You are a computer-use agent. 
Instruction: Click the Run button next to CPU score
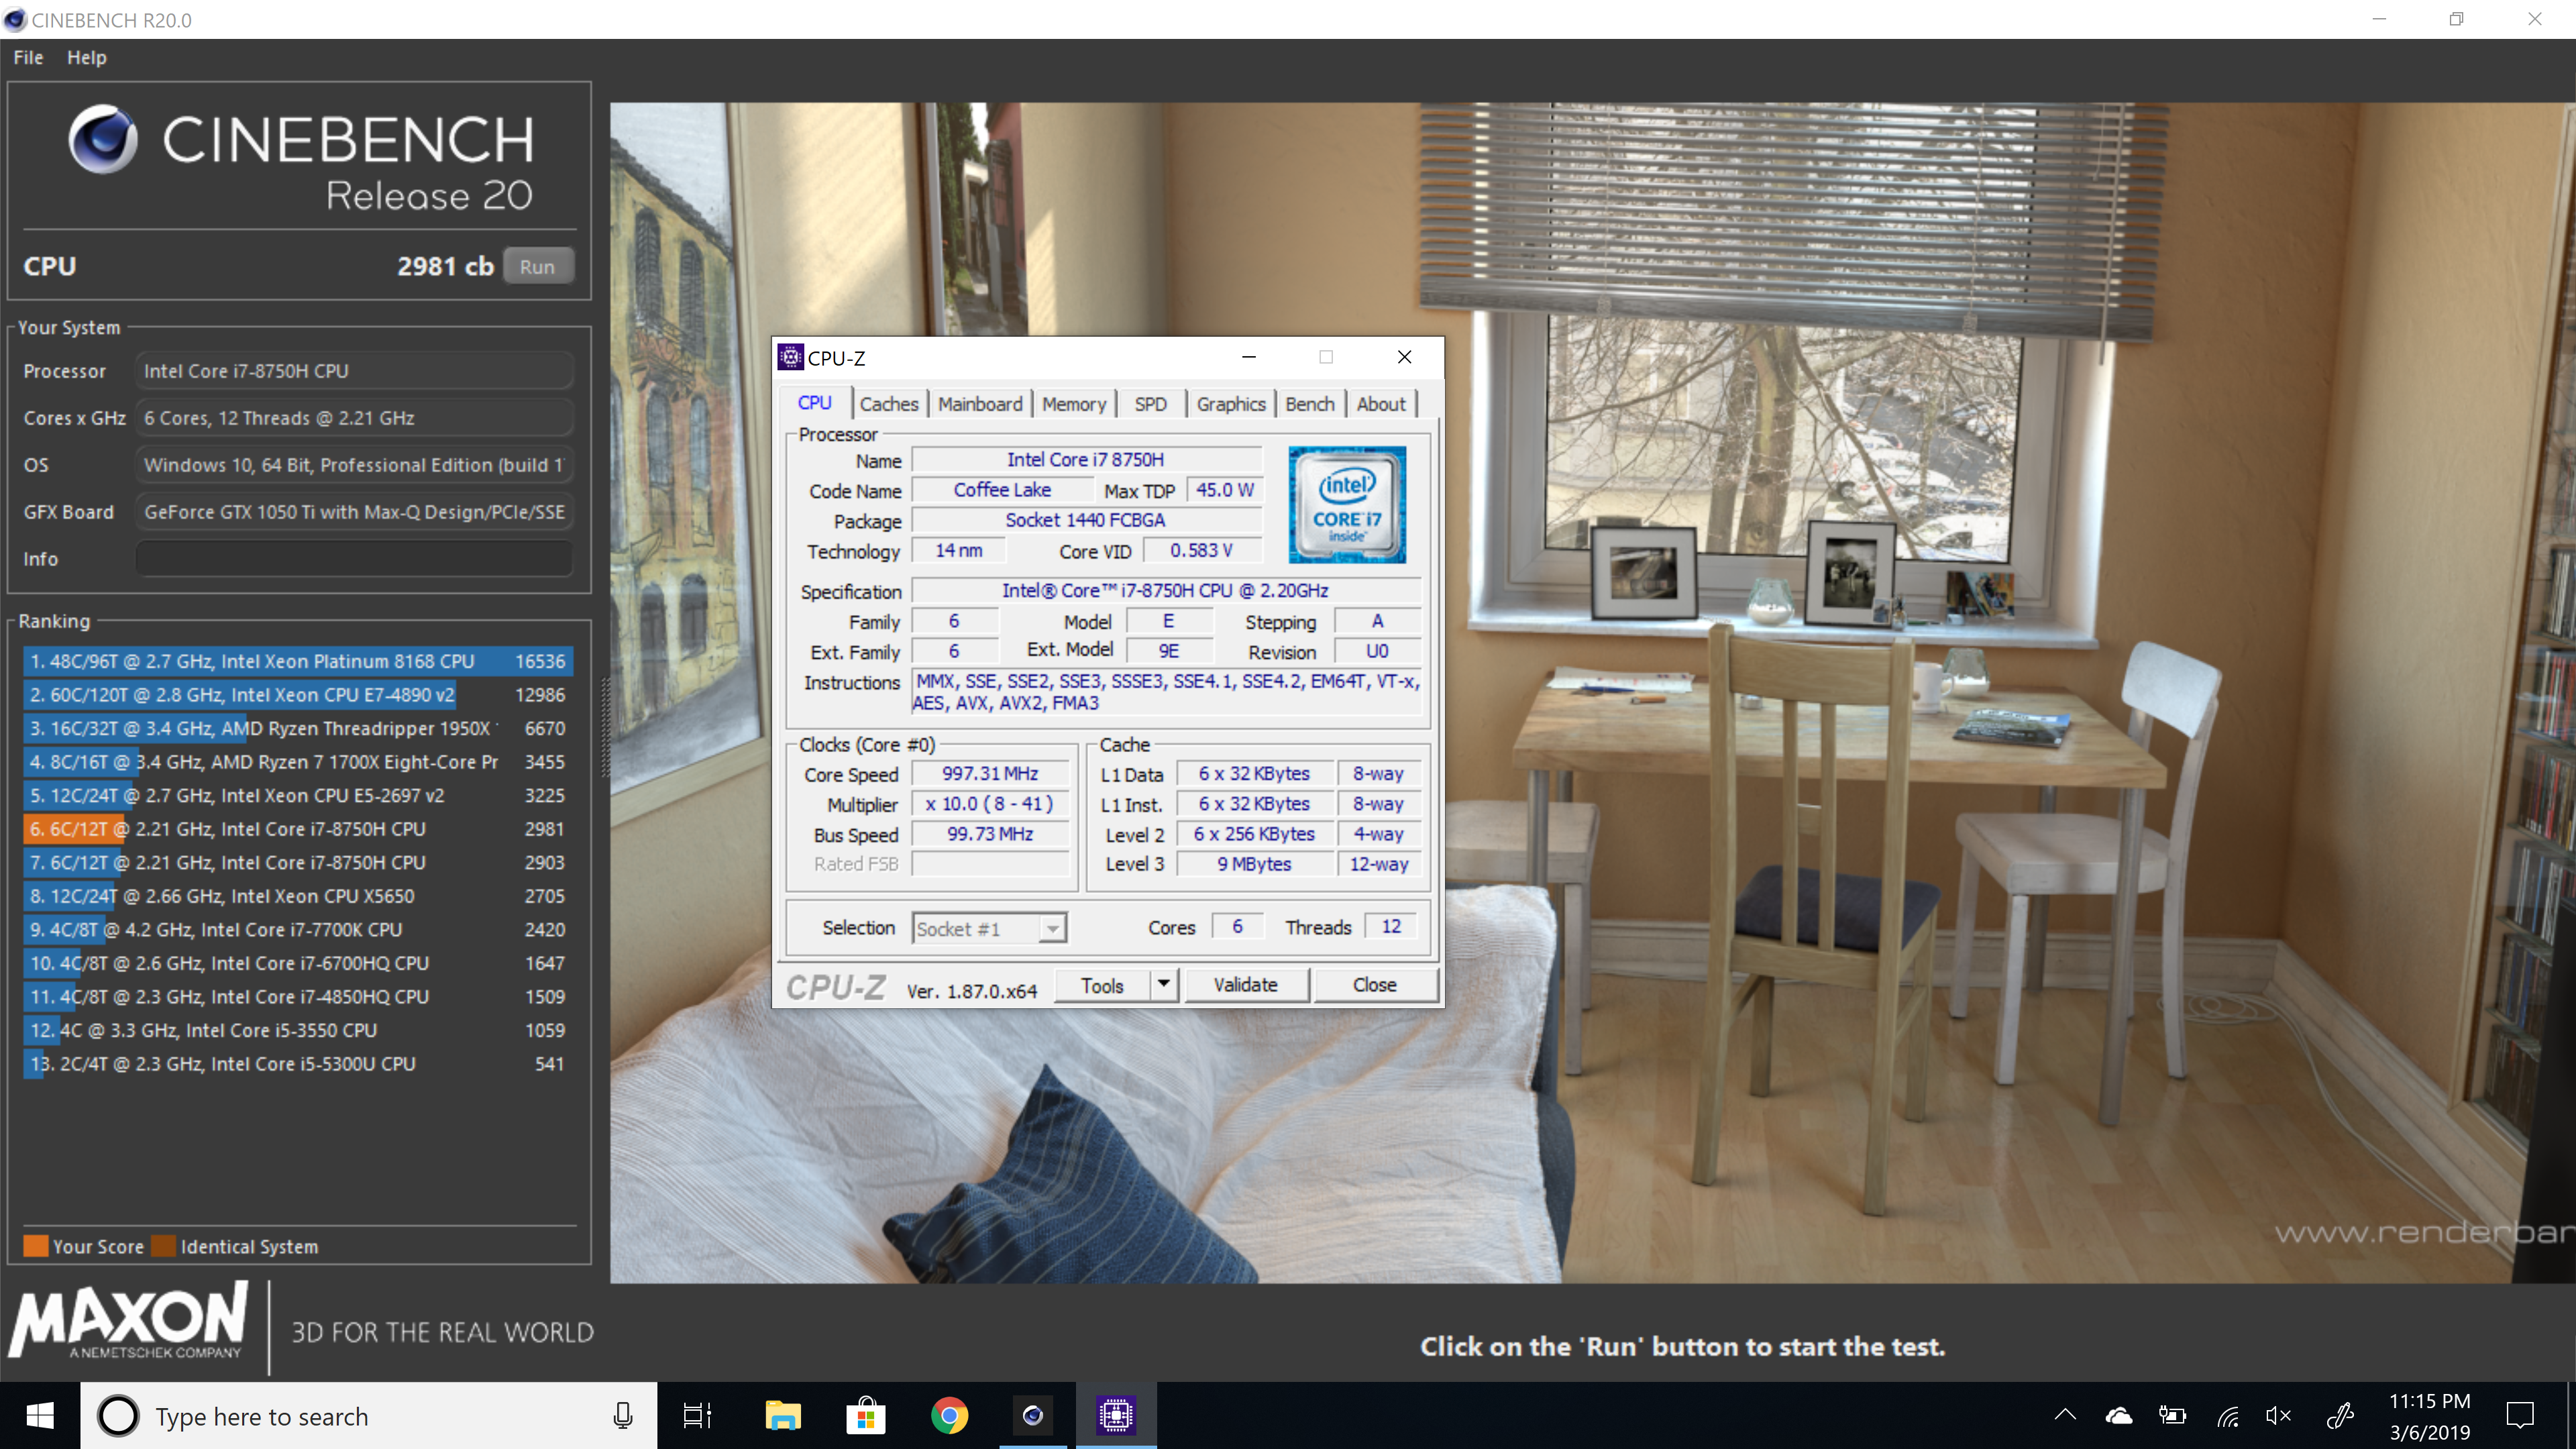point(537,267)
